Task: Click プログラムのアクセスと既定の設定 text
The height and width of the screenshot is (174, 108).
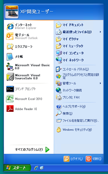Action: [x=81, y=76]
